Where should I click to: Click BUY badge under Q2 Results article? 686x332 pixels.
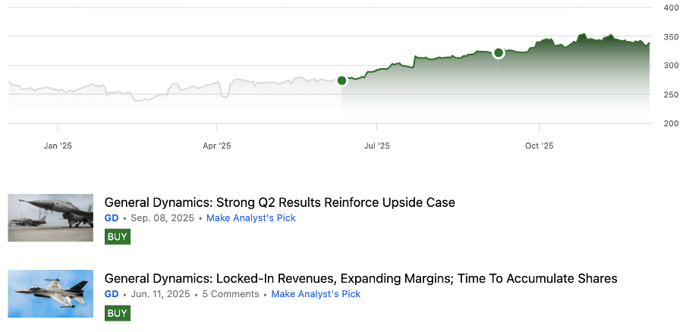tap(118, 236)
